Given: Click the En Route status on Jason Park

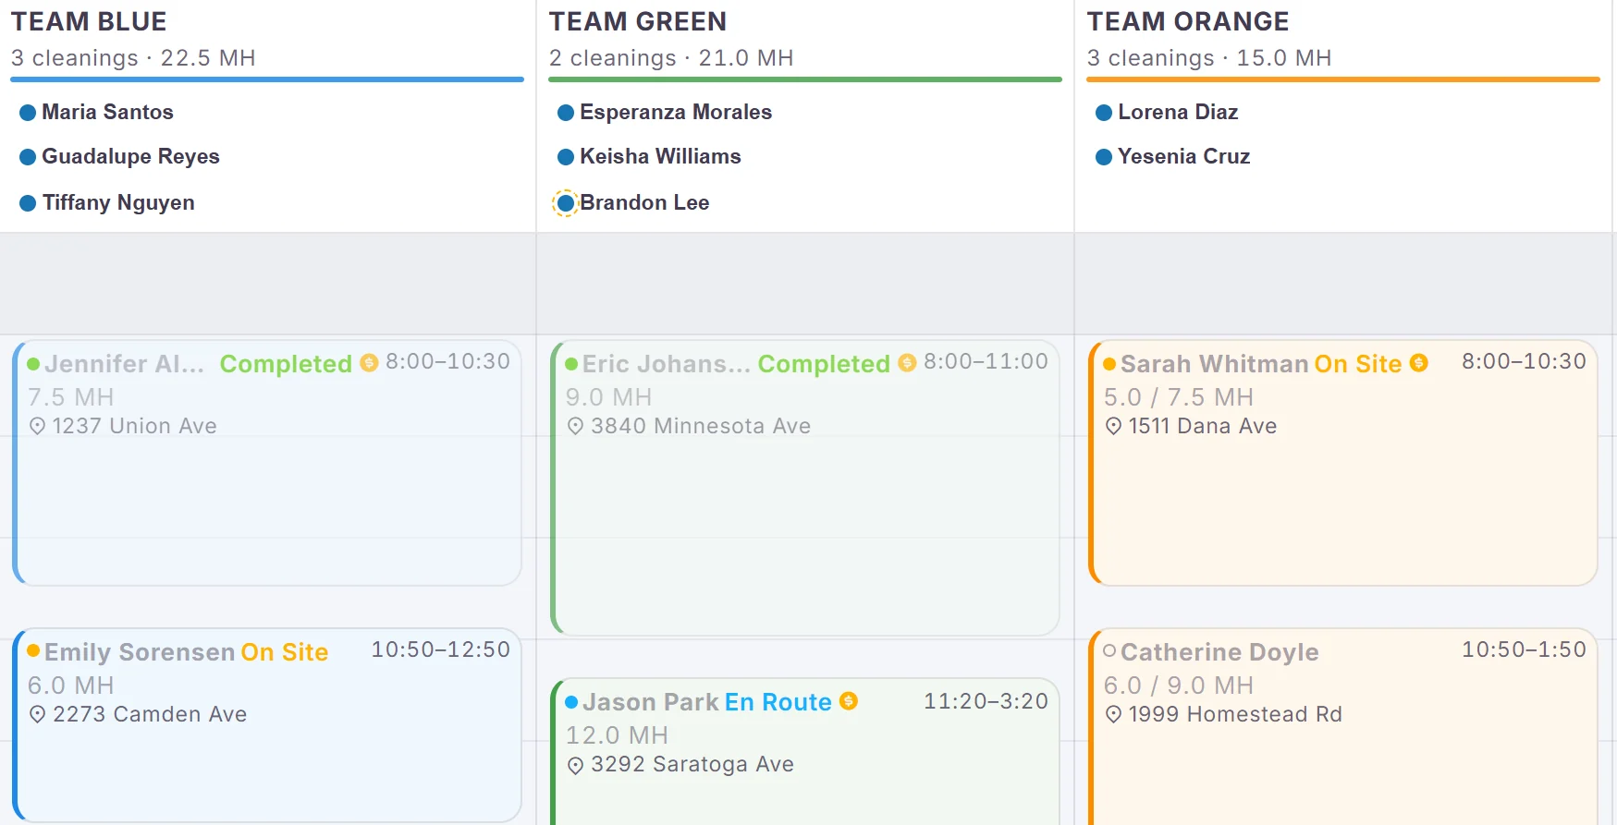Looking at the screenshot, I should pos(778,702).
